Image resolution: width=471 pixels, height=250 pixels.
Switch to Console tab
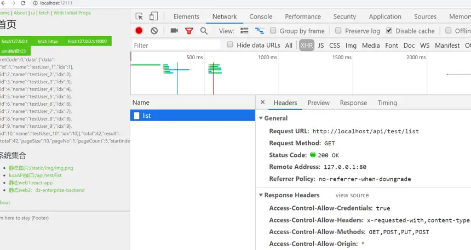pyautogui.click(x=261, y=16)
